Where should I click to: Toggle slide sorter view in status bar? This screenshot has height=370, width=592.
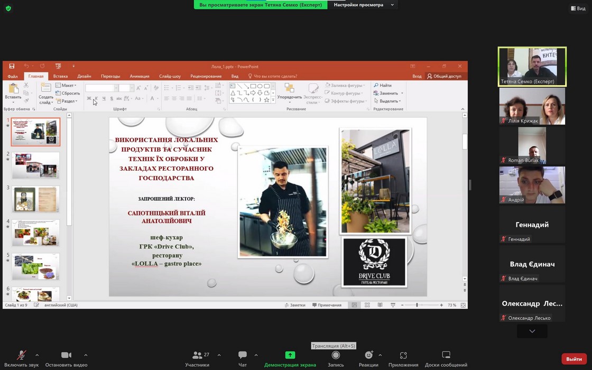coord(367,305)
